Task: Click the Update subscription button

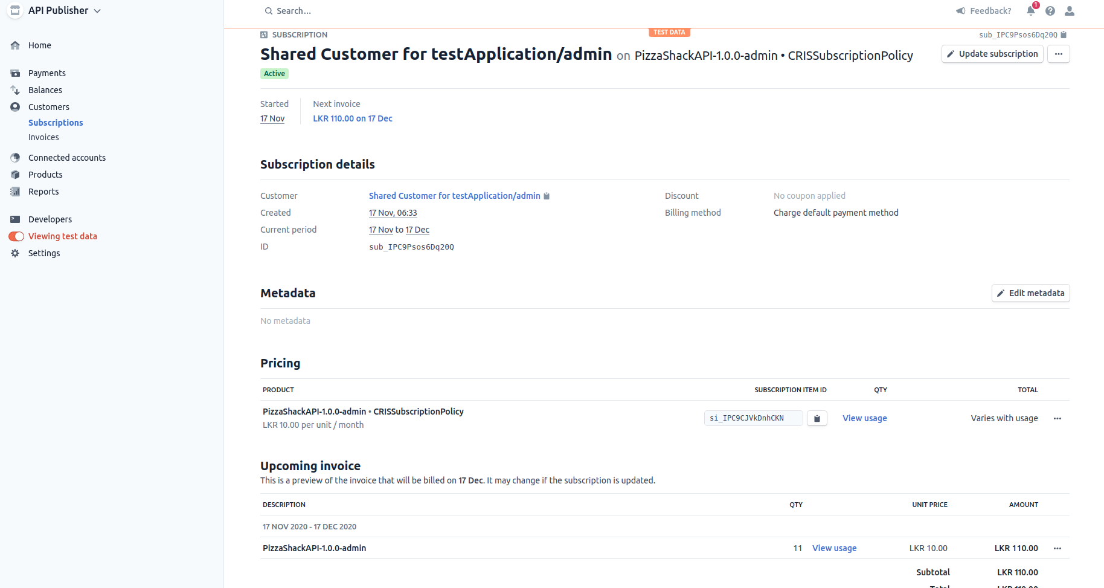Action: click(992, 54)
